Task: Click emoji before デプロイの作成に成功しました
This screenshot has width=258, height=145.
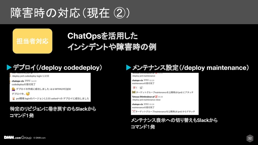Action: pyautogui.click(x=14, y=89)
